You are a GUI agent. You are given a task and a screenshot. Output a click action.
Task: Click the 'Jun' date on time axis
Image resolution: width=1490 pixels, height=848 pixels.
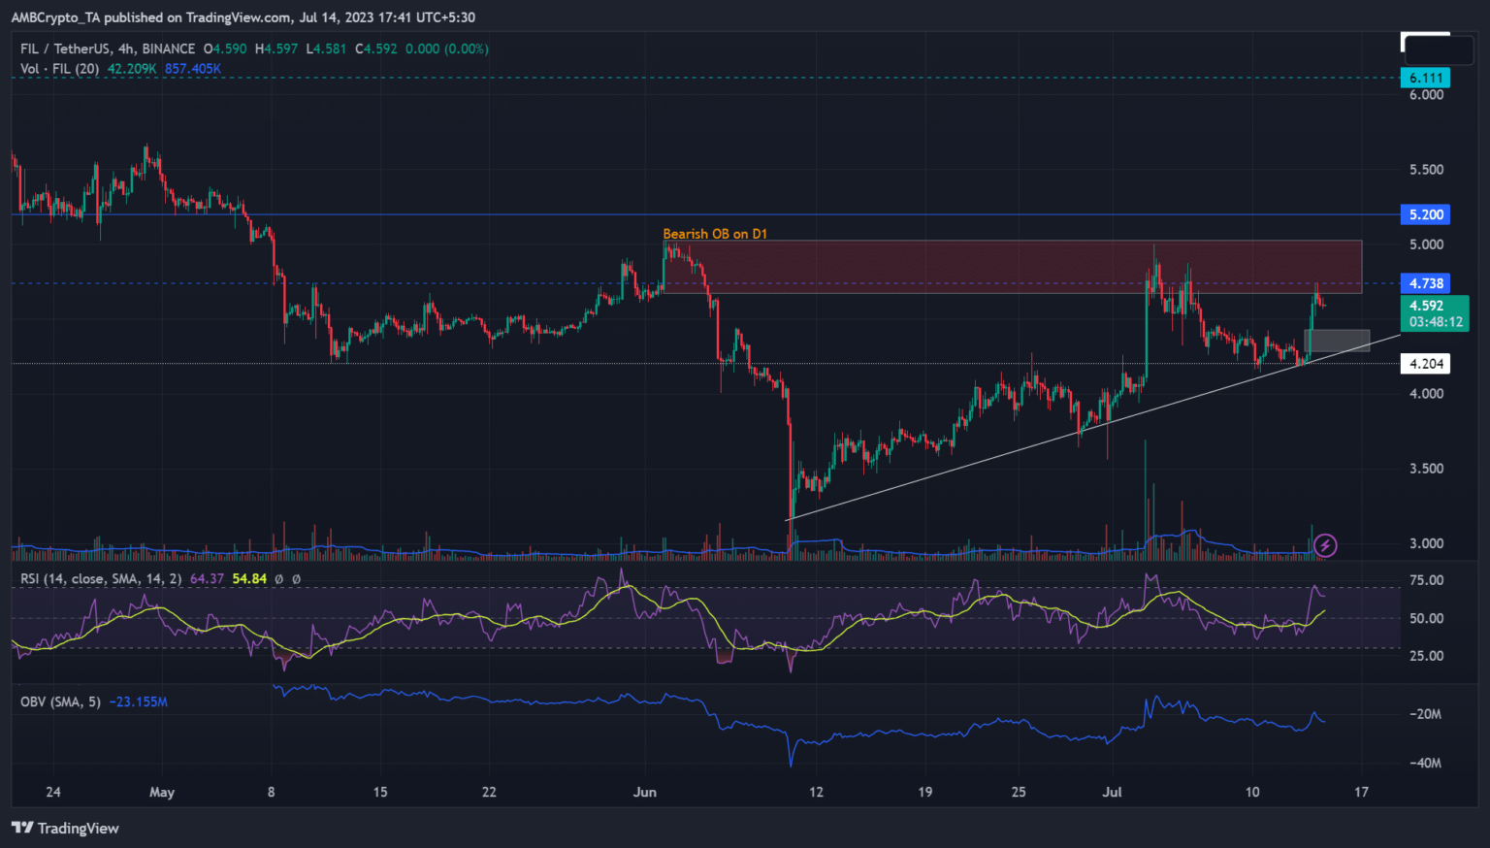pos(645,792)
